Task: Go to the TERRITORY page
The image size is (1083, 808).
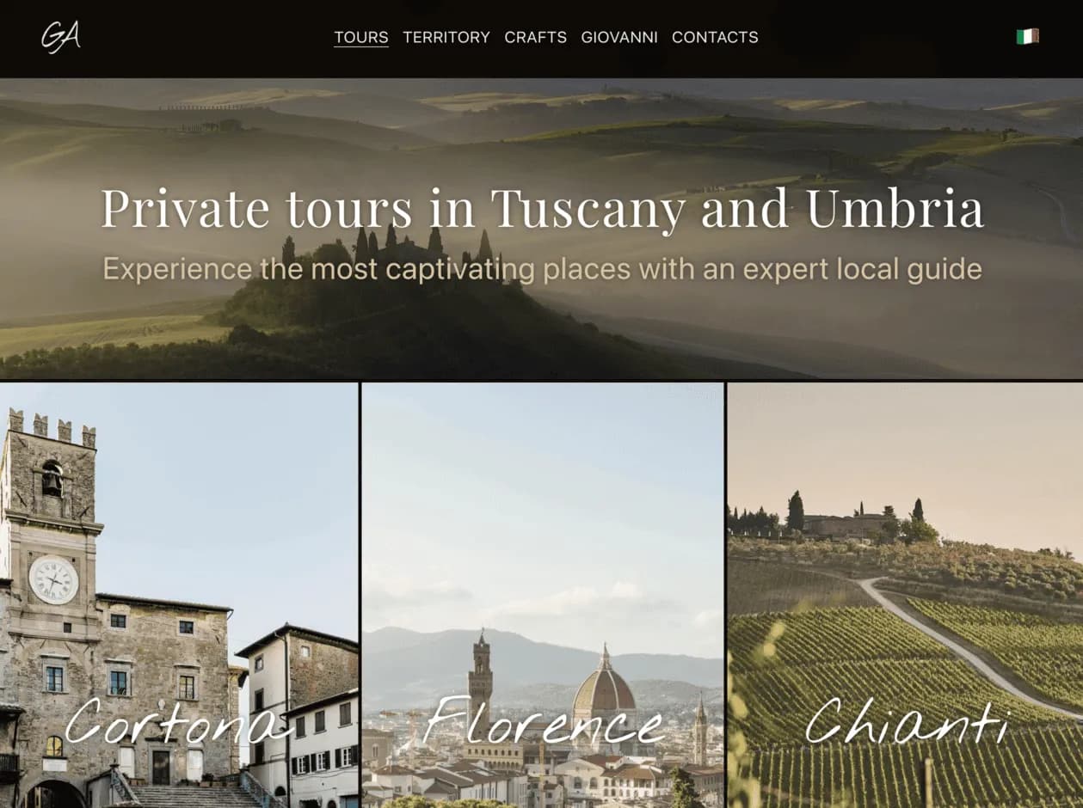Action: pos(446,38)
